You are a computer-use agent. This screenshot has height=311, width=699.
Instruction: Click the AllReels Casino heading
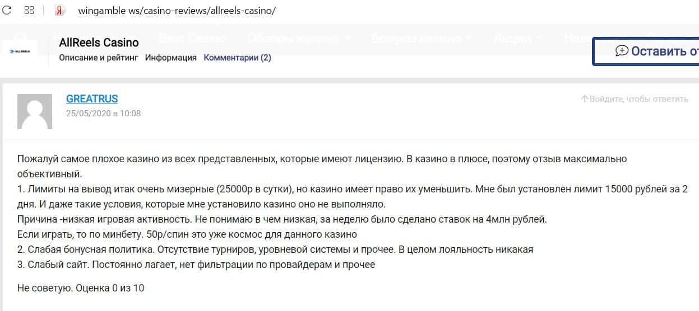tap(99, 43)
